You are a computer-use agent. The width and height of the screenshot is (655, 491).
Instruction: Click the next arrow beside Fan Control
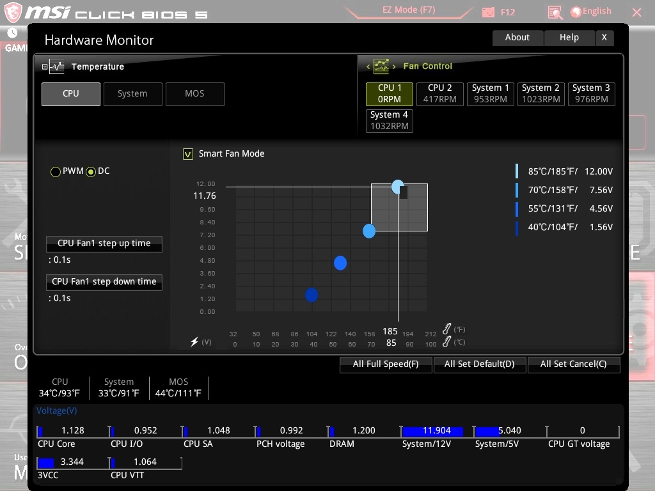click(x=394, y=66)
